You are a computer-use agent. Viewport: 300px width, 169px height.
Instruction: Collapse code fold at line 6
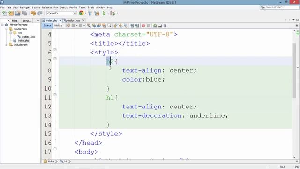click(55, 50)
